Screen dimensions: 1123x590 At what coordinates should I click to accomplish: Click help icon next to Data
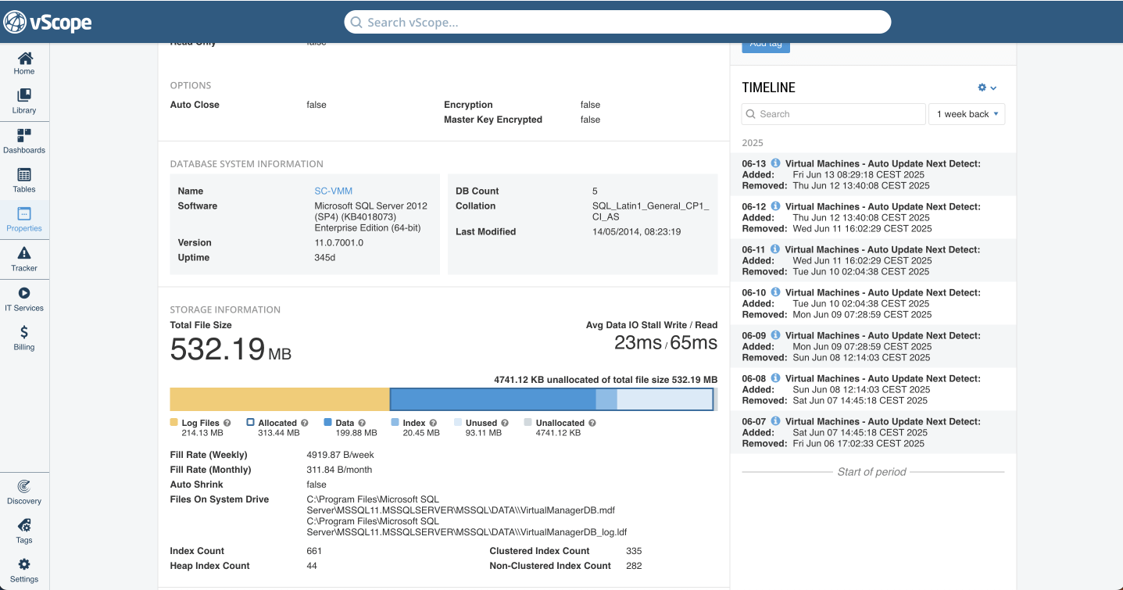coord(362,423)
